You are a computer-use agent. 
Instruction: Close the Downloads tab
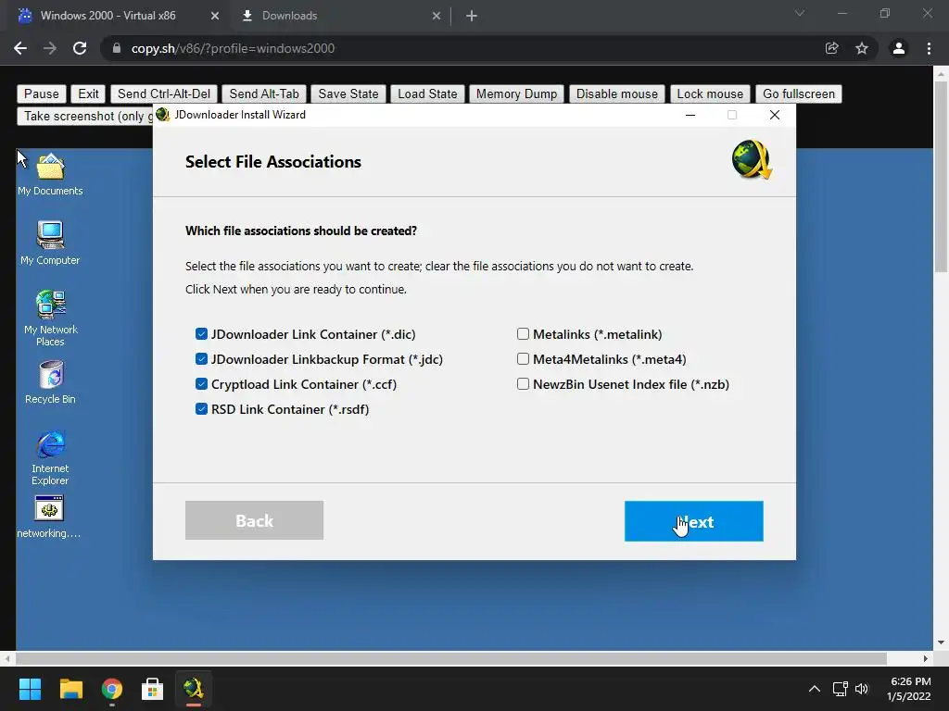(x=437, y=16)
